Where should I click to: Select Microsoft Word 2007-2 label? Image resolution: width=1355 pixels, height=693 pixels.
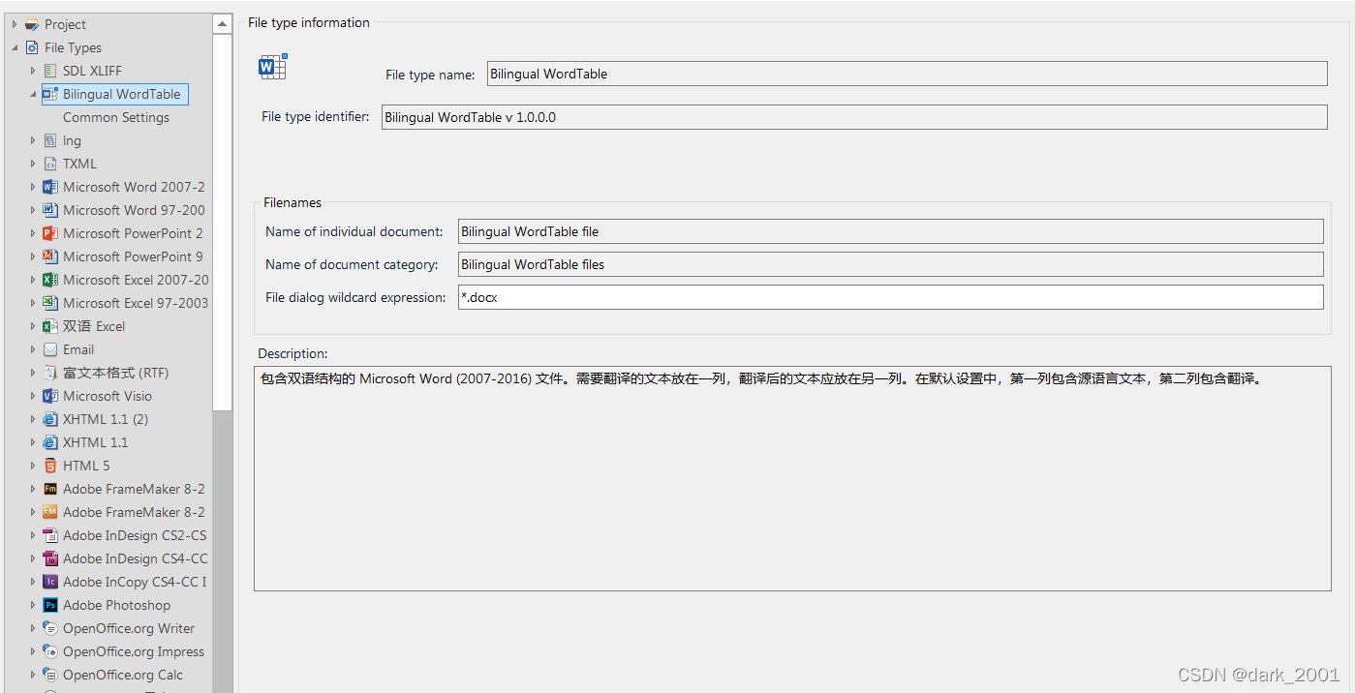coord(134,187)
